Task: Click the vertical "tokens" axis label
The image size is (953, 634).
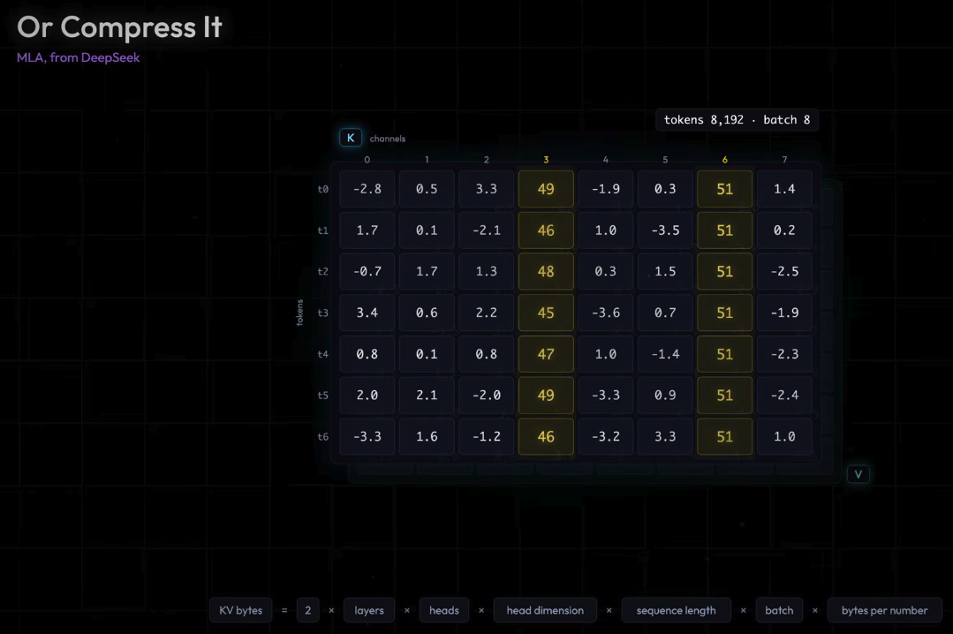Action: pyautogui.click(x=299, y=313)
